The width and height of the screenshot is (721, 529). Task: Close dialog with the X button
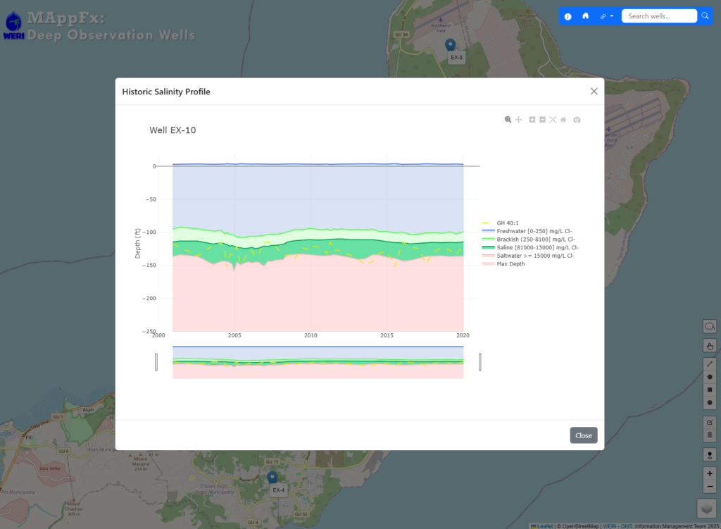point(594,92)
